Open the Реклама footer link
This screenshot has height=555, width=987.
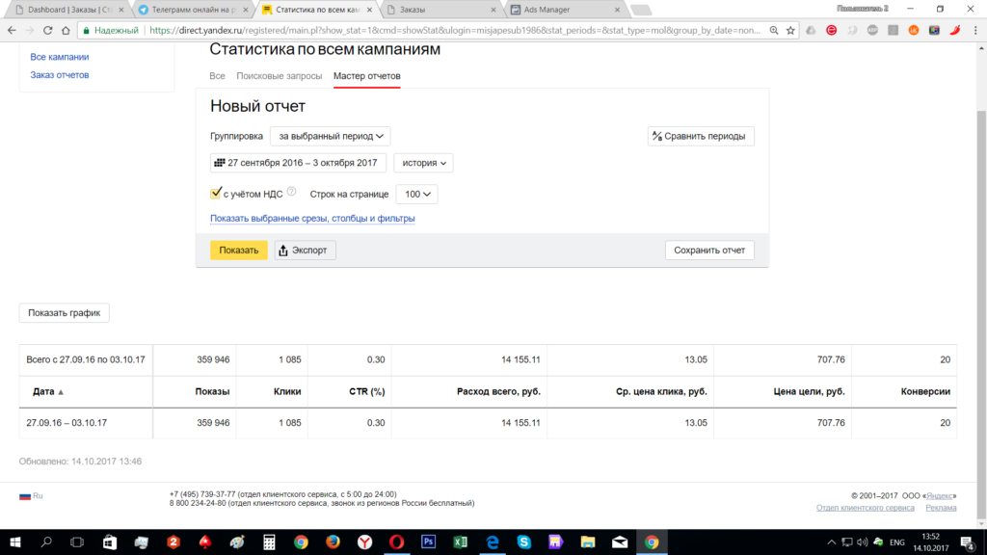click(x=941, y=508)
